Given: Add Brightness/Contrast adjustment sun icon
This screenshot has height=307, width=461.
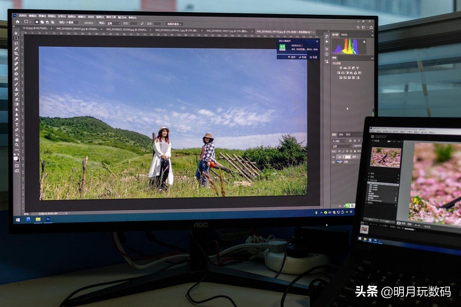Looking at the screenshot, I should coord(341,68).
